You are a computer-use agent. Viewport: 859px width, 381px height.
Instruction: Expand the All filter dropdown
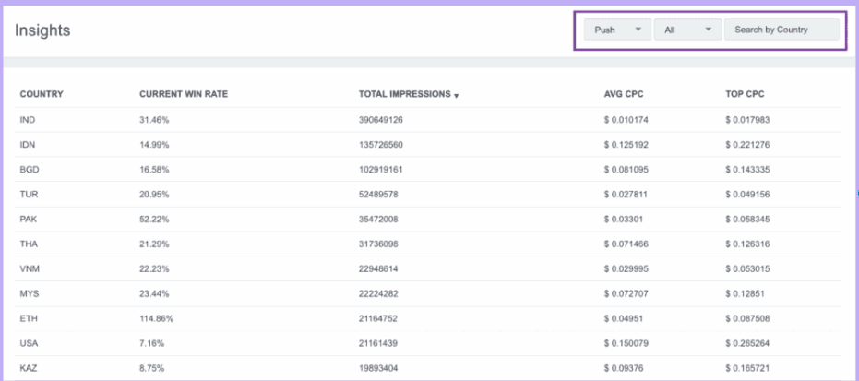click(687, 30)
